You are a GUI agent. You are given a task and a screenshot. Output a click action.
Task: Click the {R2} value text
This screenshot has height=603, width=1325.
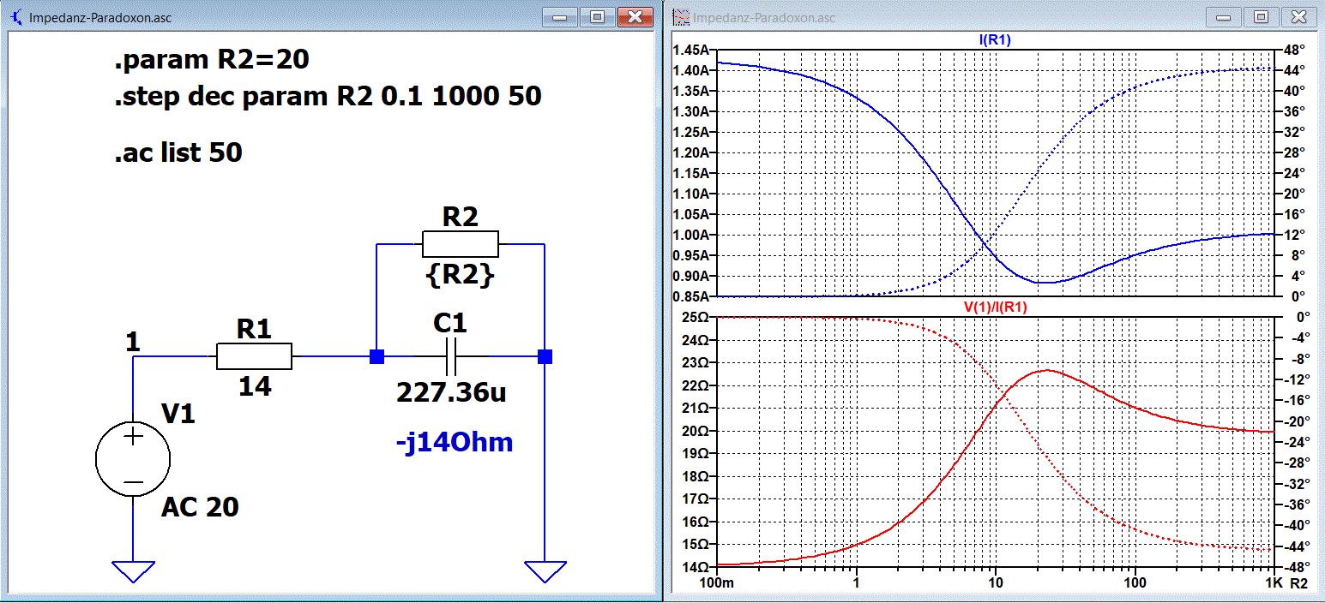click(x=460, y=276)
